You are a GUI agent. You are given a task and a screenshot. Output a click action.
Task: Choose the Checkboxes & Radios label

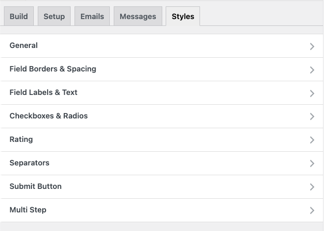click(49, 115)
